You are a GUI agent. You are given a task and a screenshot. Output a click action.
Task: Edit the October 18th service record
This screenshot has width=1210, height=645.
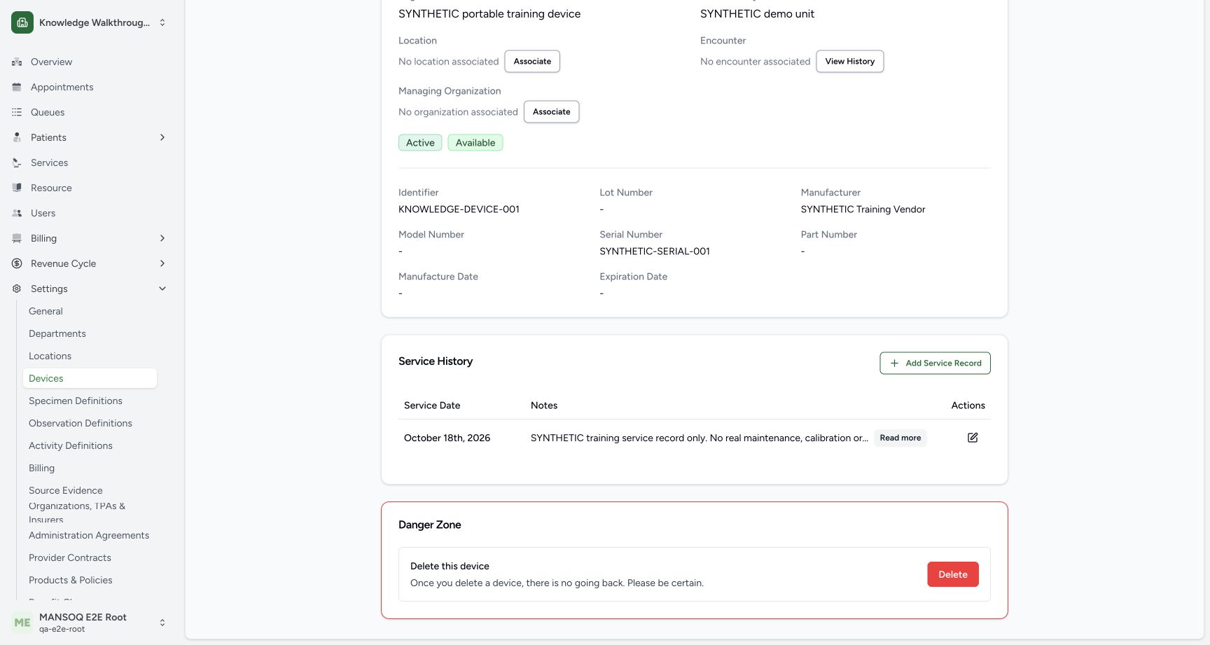(973, 438)
